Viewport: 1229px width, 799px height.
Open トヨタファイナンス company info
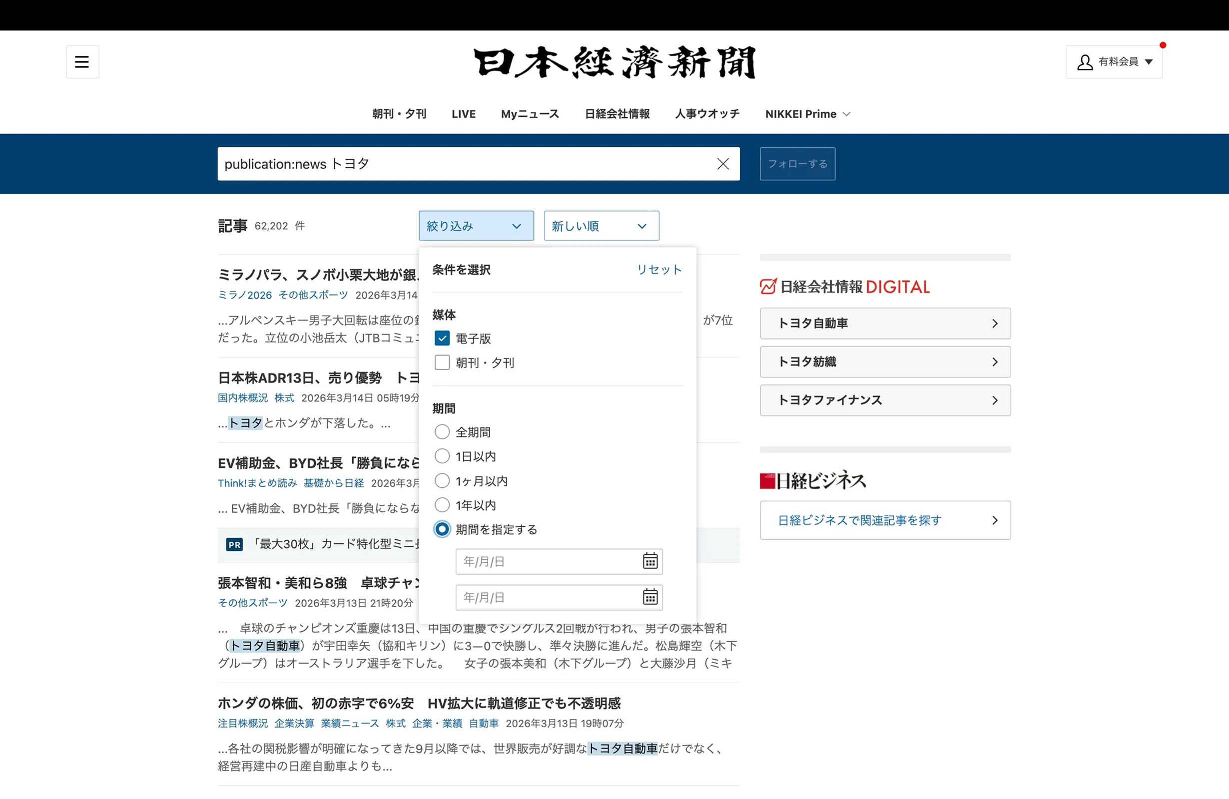coord(885,400)
